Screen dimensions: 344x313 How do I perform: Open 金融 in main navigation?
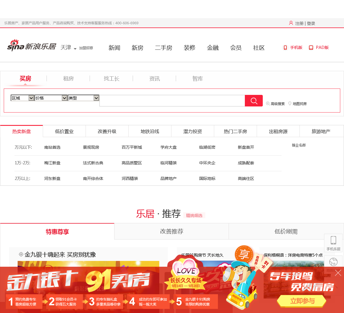[x=212, y=48]
